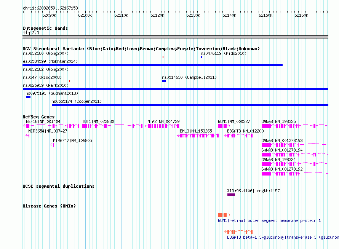Image resolution: width=339 pixels, height=249 pixels.
Task: Click the nsv975193 Sudmant2013 blue block
Action: point(28,97)
